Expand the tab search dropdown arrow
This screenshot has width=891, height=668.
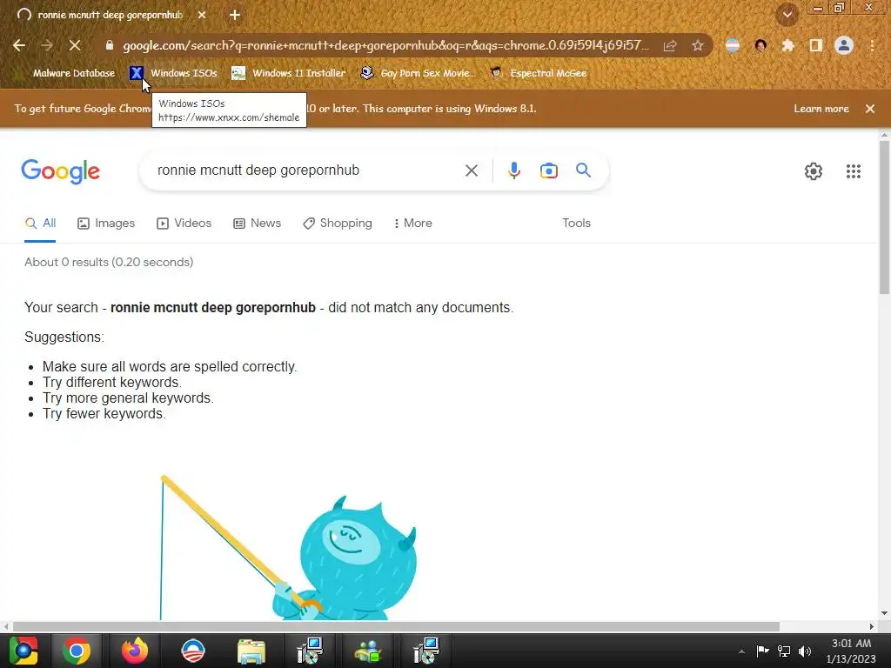(787, 15)
